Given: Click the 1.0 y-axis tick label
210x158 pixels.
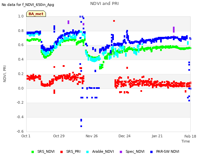Looking at the screenshot, I should coord(21,16).
